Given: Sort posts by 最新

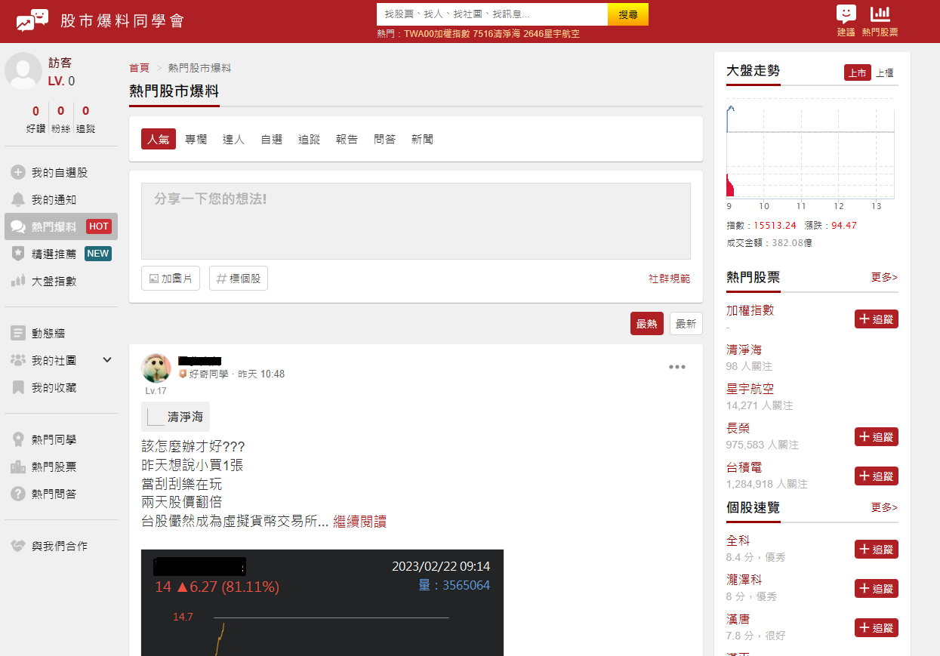Looking at the screenshot, I should (x=686, y=322).
